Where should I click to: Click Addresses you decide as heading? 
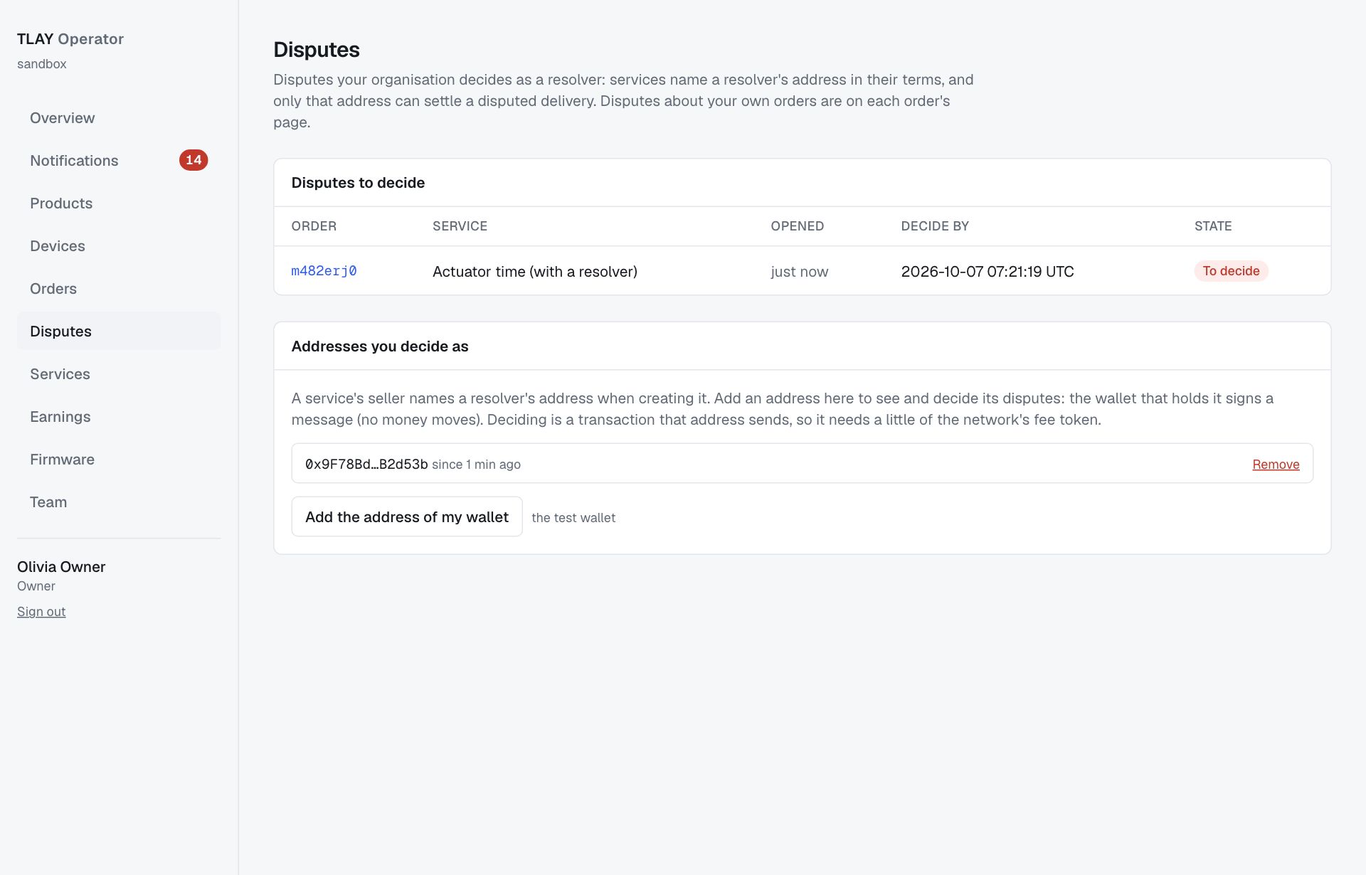[x=380, y=346]
